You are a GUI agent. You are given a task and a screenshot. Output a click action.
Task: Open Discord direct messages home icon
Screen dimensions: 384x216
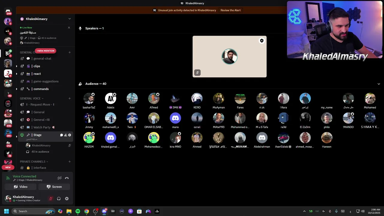8,11
